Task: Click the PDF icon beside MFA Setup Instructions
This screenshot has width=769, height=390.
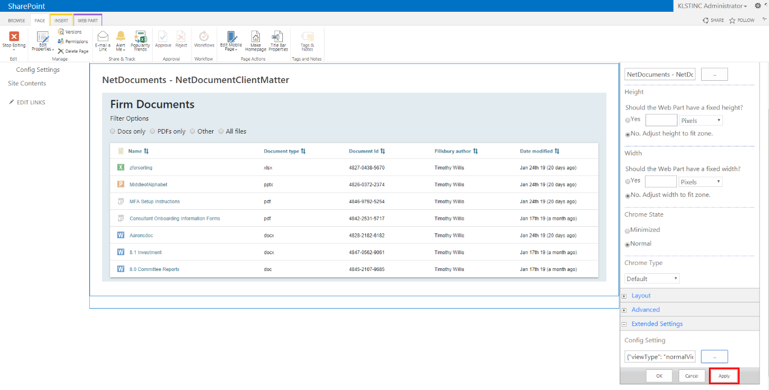Action: click(x=121, y=201)
